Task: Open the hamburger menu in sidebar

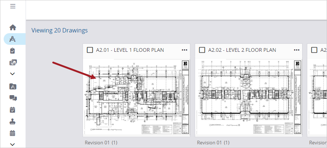Action: click(13, 6)
